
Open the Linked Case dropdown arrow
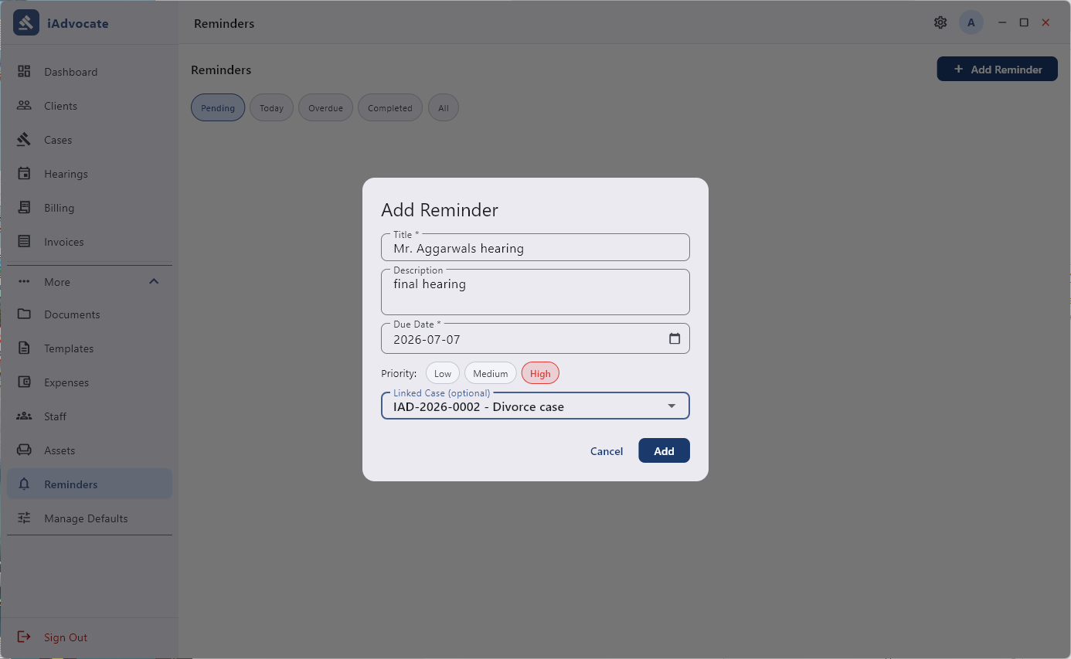coord(671,406)
